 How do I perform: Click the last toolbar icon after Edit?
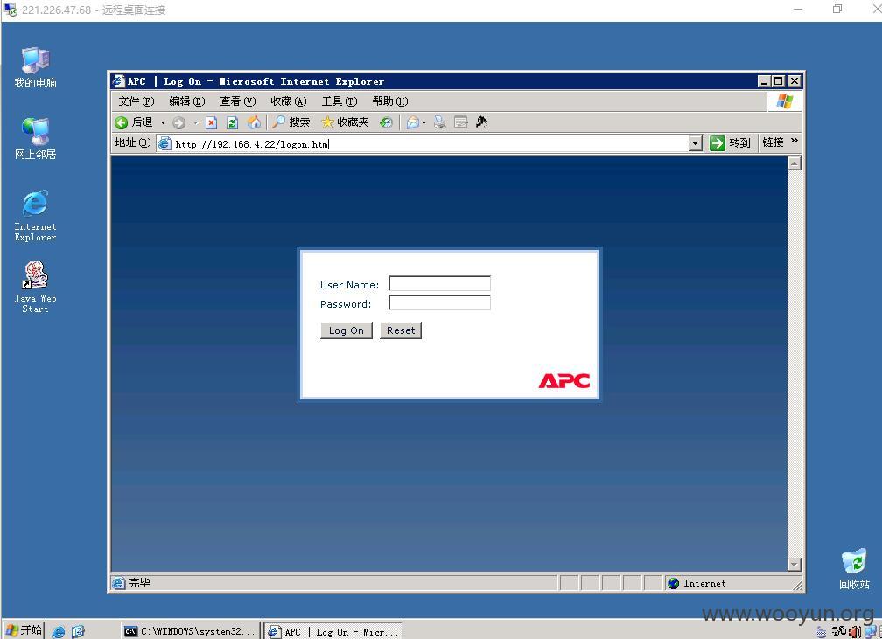click(x=481, y=122)
